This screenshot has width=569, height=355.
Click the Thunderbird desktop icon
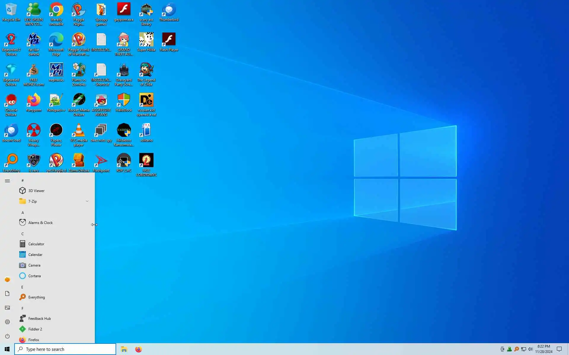tap(169, 10)
